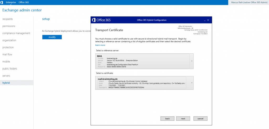Image resolution: width=269 pixels, height=129 pixels.
Task: Go to recipients section
Action: pyautogui.click(x=8, y=19)
